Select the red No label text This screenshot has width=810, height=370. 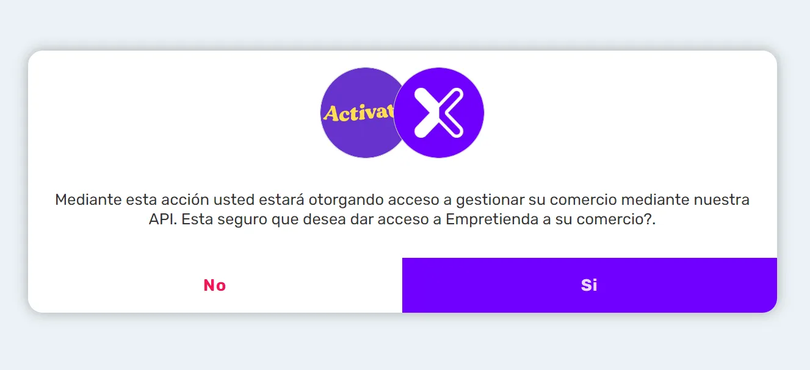click(x=215, y=285)
